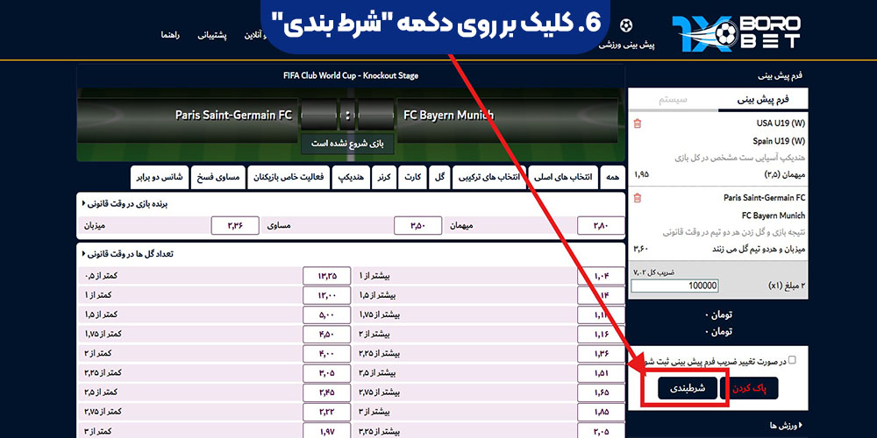Choose کمتر از ۱ odds ۱۲,۰۰
This screenshot has height=438, width=877.
[x=326, y=295]
